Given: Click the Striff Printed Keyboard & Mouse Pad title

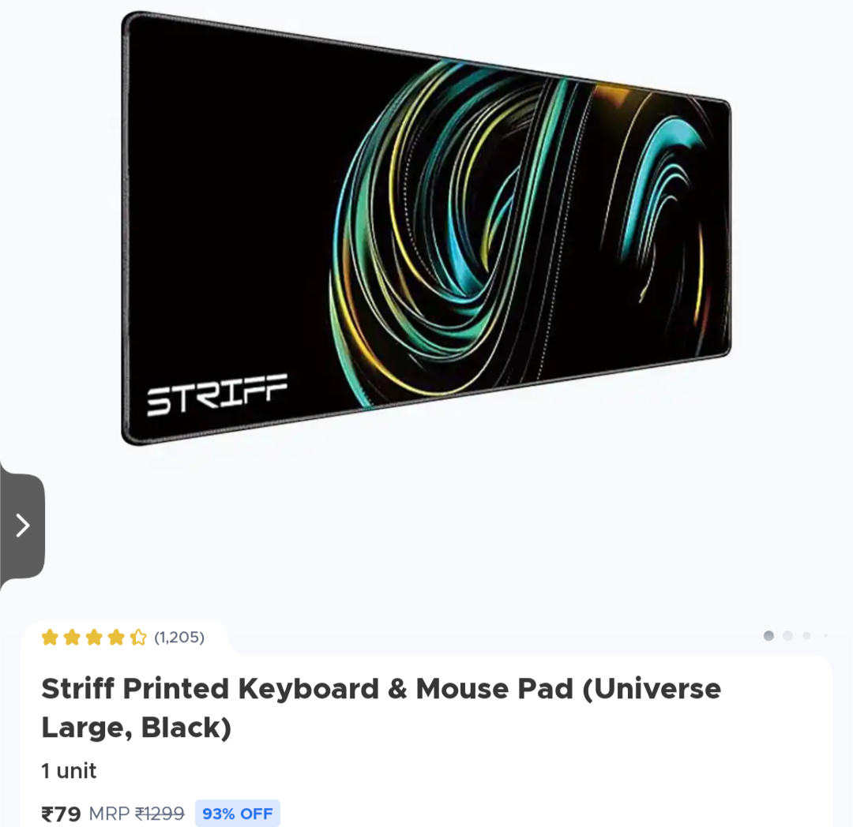Looking at the screenshot, I should [381, 708].
